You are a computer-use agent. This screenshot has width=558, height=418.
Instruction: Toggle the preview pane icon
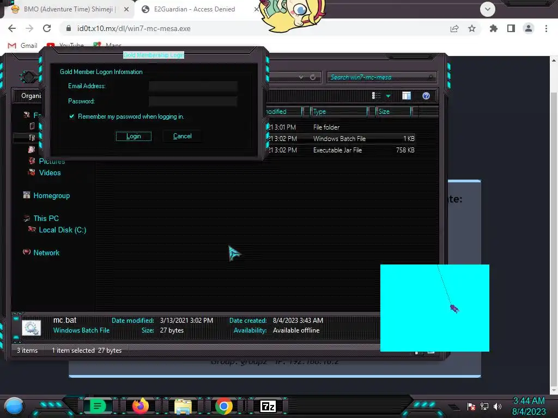pyautogui.click(x=407, y=96)
